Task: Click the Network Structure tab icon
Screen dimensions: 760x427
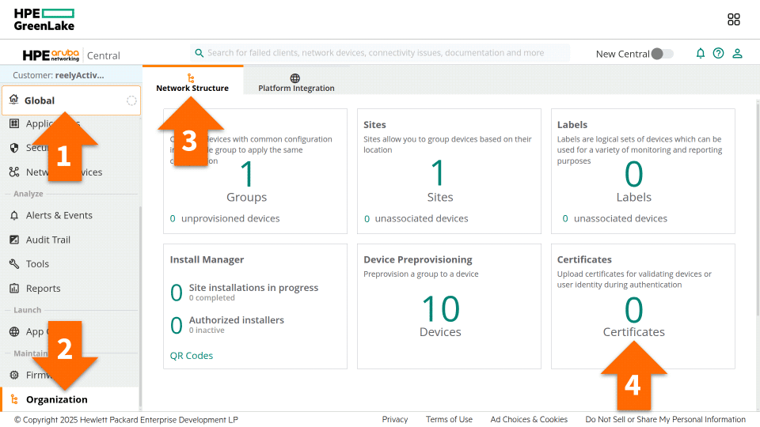Action: click(191, 78)
